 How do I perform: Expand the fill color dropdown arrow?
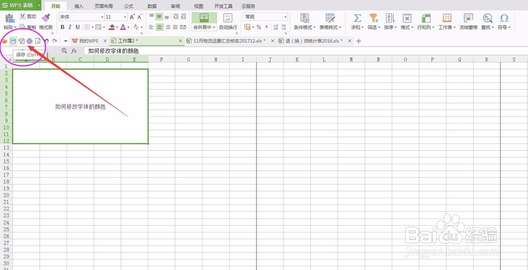click(x=117, y=27)
